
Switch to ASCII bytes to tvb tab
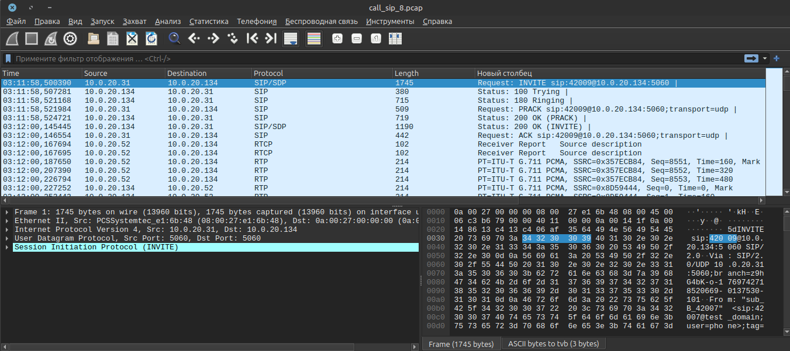553,344
